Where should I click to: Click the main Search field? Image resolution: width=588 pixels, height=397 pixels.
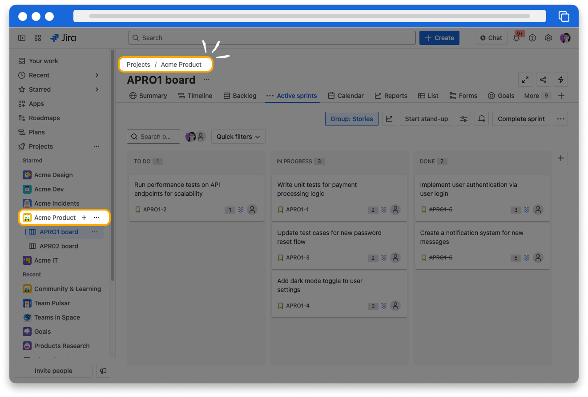coord(272,38)
